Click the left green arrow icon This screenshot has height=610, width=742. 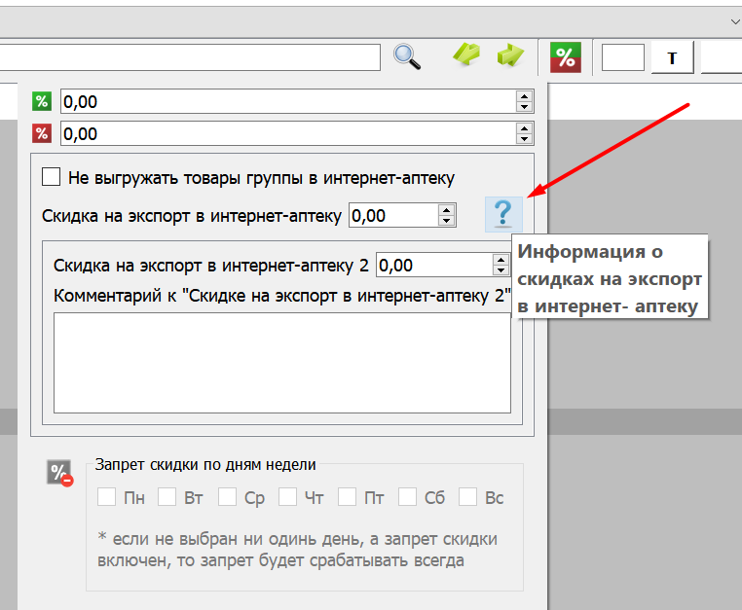[x=466, y=56]
